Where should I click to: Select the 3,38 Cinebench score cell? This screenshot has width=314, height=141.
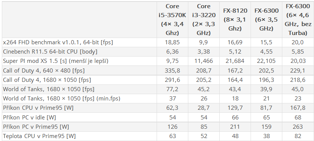click(204, 52)
